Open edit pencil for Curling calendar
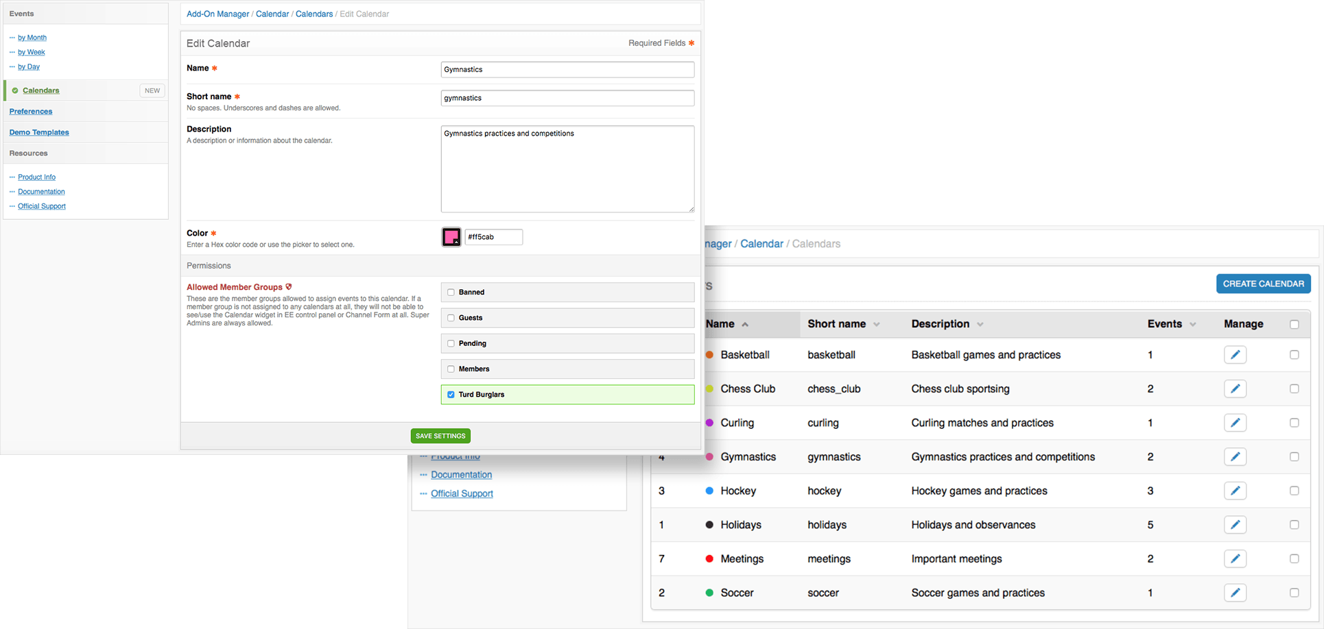The height and width of the screenshot is (629, 1324). [x=1235, y=423]
